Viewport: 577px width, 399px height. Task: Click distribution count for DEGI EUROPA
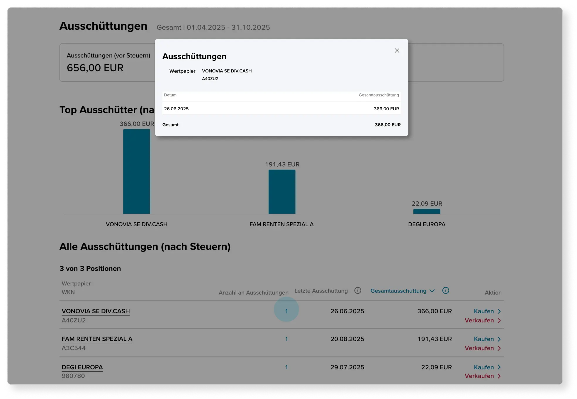point(286,367)
